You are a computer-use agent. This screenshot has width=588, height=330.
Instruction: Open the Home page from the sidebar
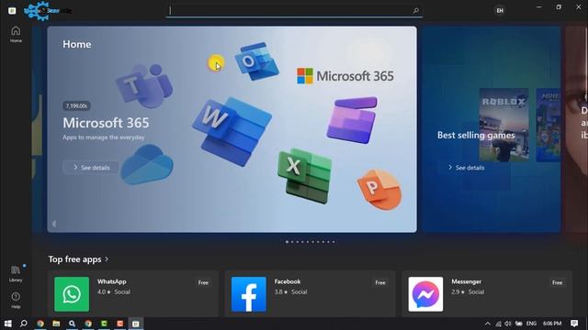[16, 34]
